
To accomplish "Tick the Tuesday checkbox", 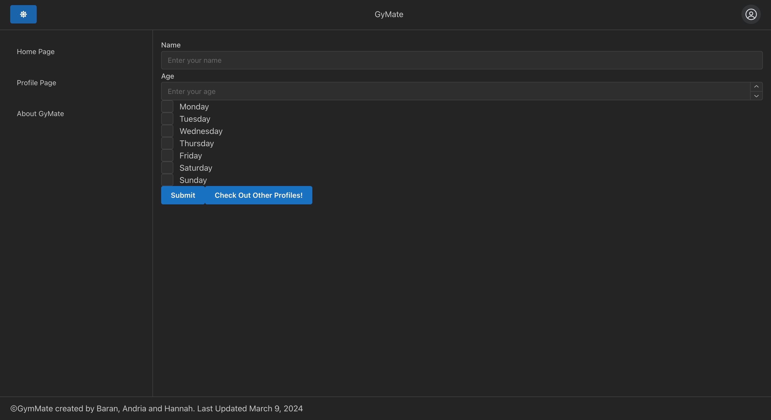I will 167,119.
